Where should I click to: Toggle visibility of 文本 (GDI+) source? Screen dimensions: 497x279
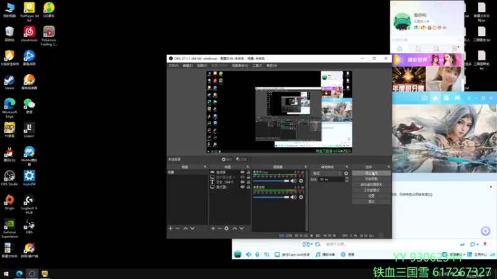(242, 182)
